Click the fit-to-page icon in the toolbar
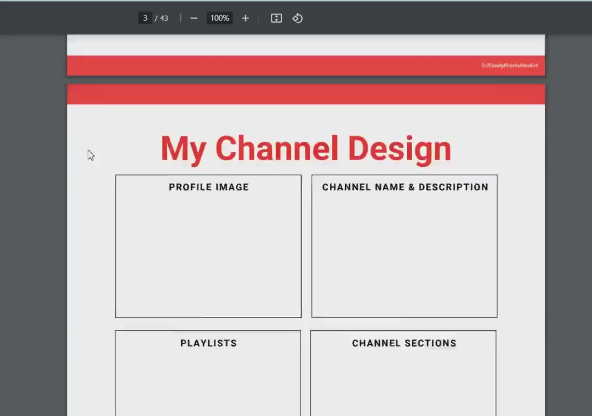This screenshot has width=592, height=416. pyautogui.click(x=276, y=18)
